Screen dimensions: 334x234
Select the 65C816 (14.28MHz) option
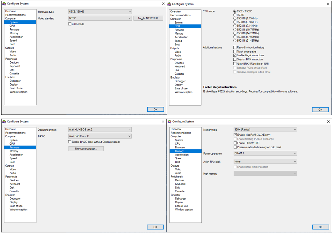[x=235, y=33]
